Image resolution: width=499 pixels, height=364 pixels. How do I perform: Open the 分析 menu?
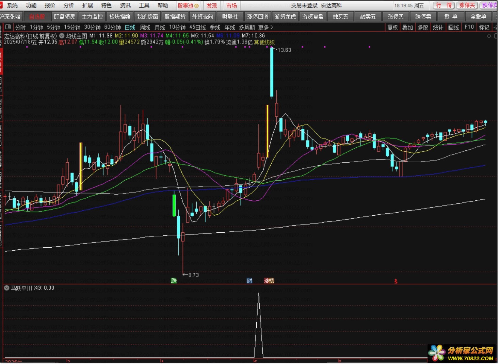click(x=69, y=5)
